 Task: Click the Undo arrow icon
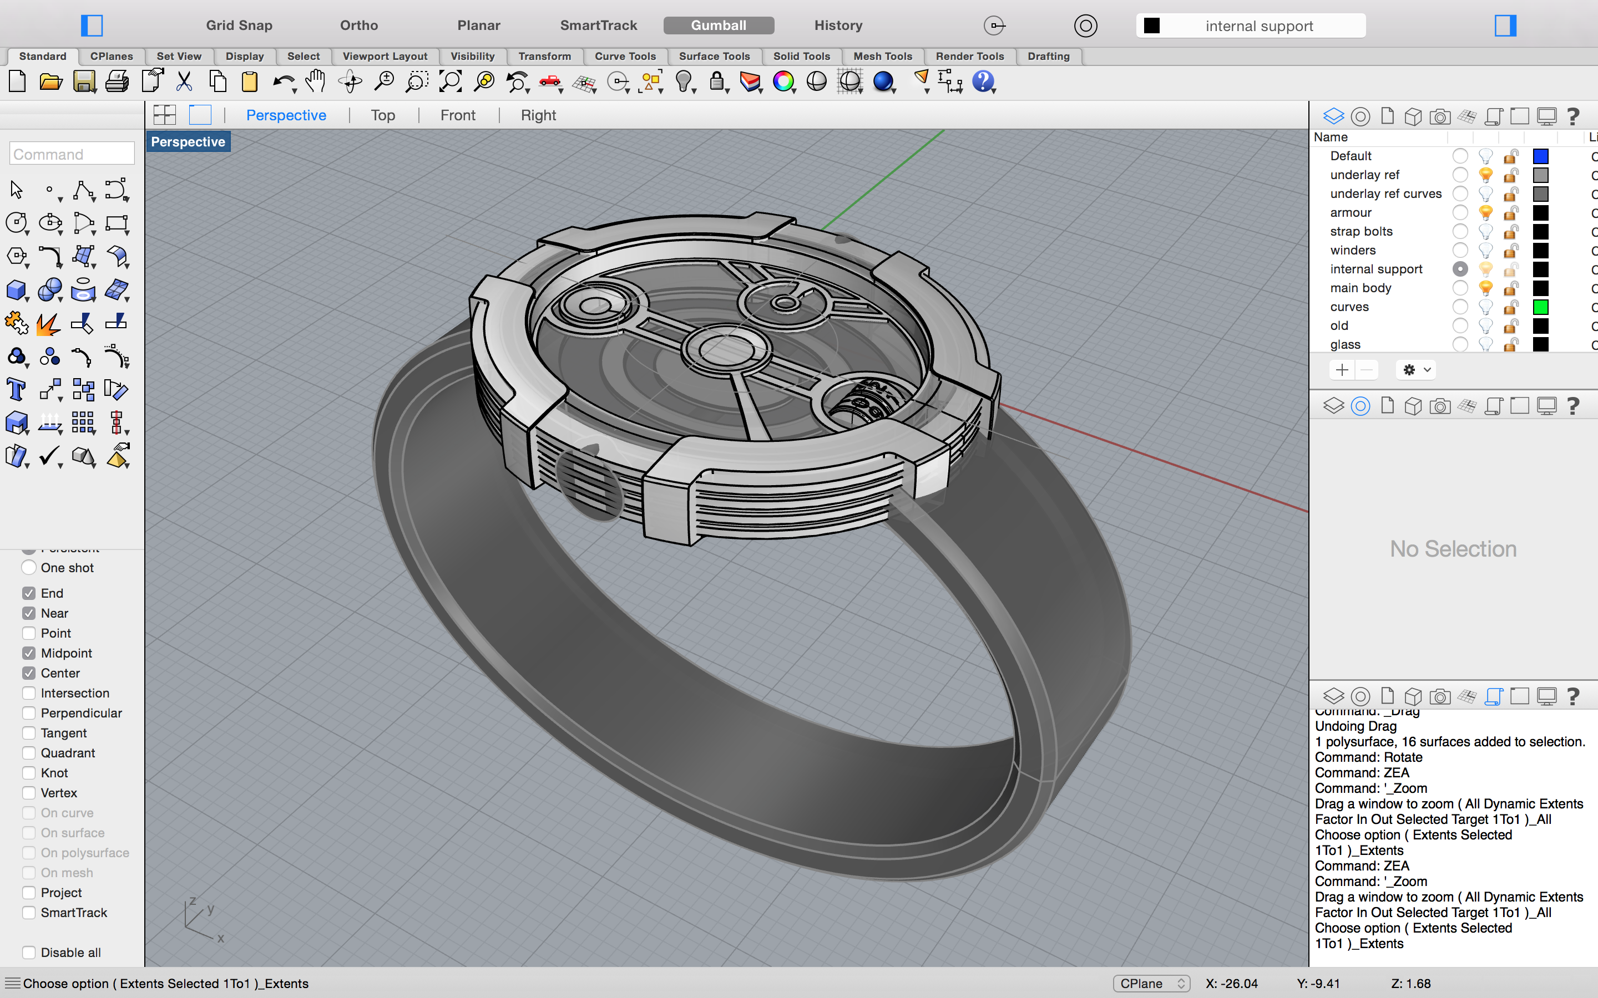tap(284, 82)
